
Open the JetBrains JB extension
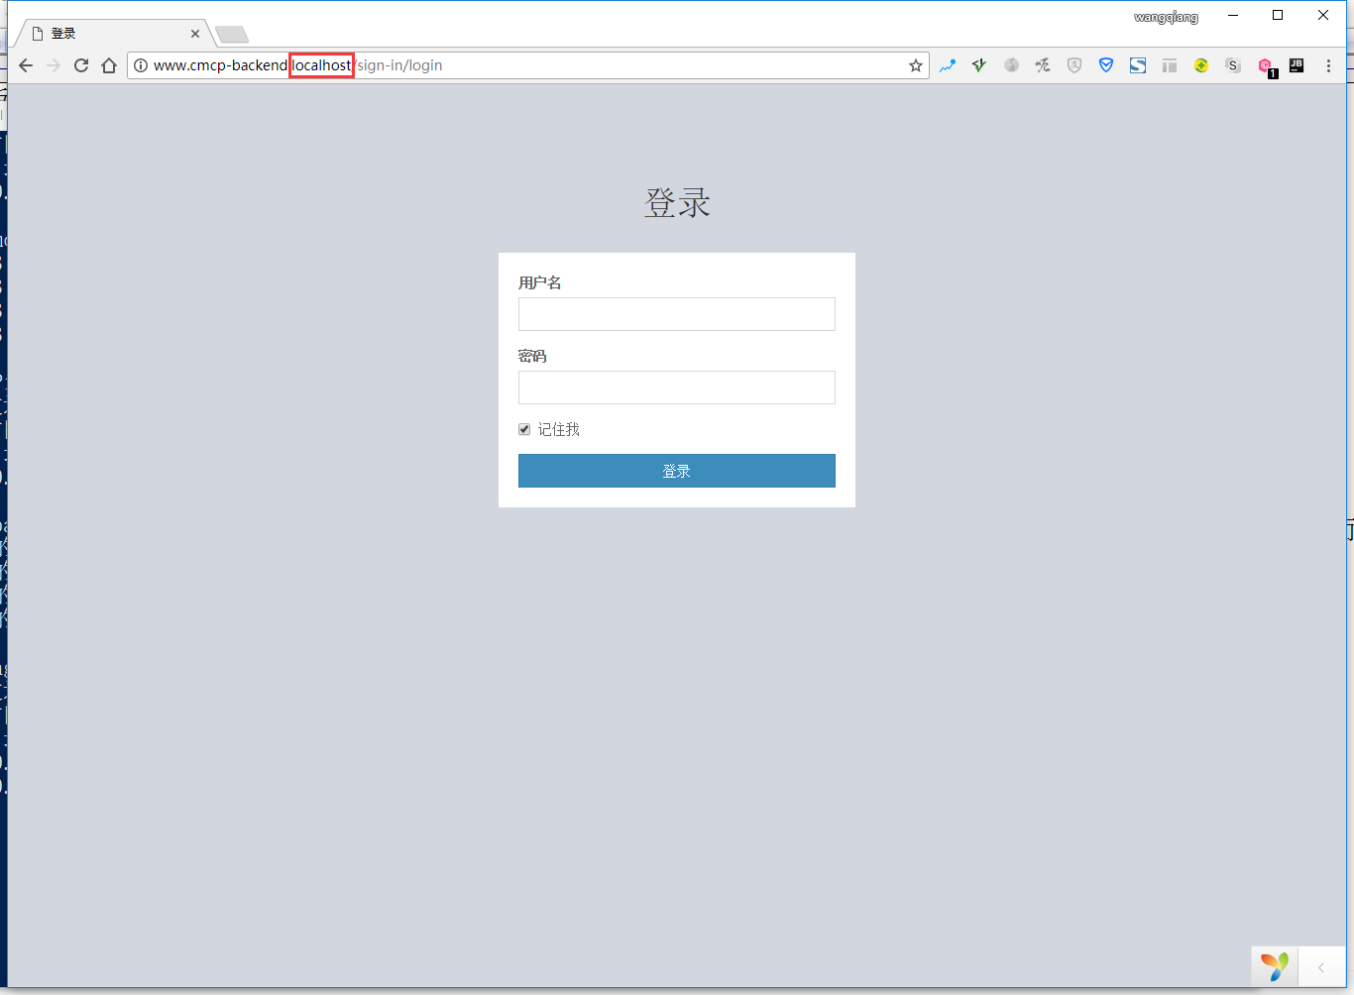click(1297, 65)
